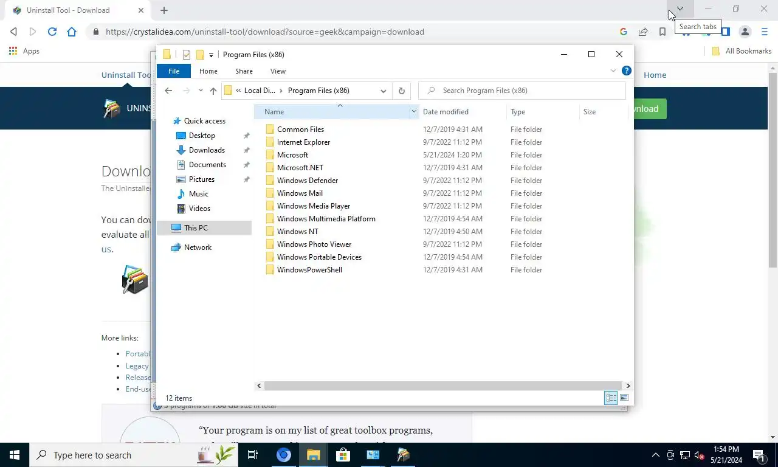This screenshot has height=467, width=778.
Task: Click the network tray icon
Action: (685, 455)
